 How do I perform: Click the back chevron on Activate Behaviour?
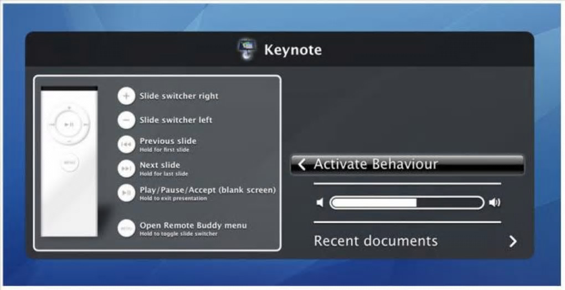point(302,165)
